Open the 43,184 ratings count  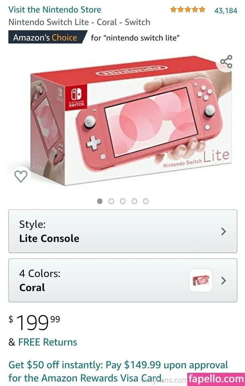coord(226,11)
